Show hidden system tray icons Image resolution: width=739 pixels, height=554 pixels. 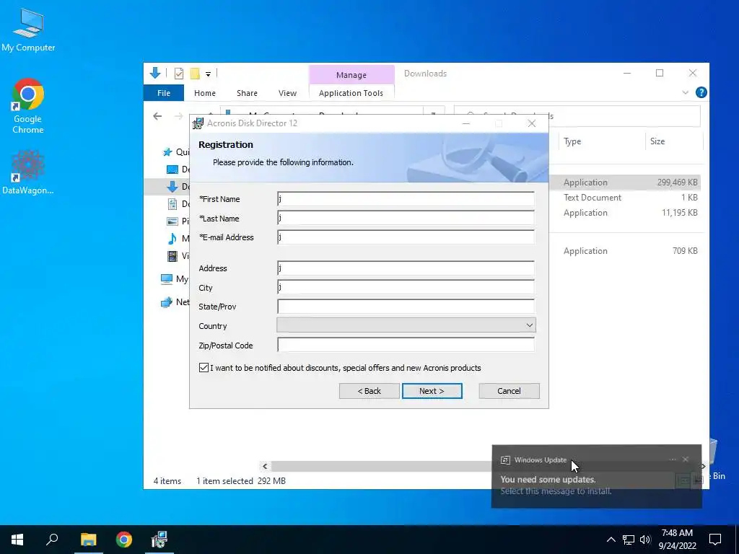click(x=611, y=540)
